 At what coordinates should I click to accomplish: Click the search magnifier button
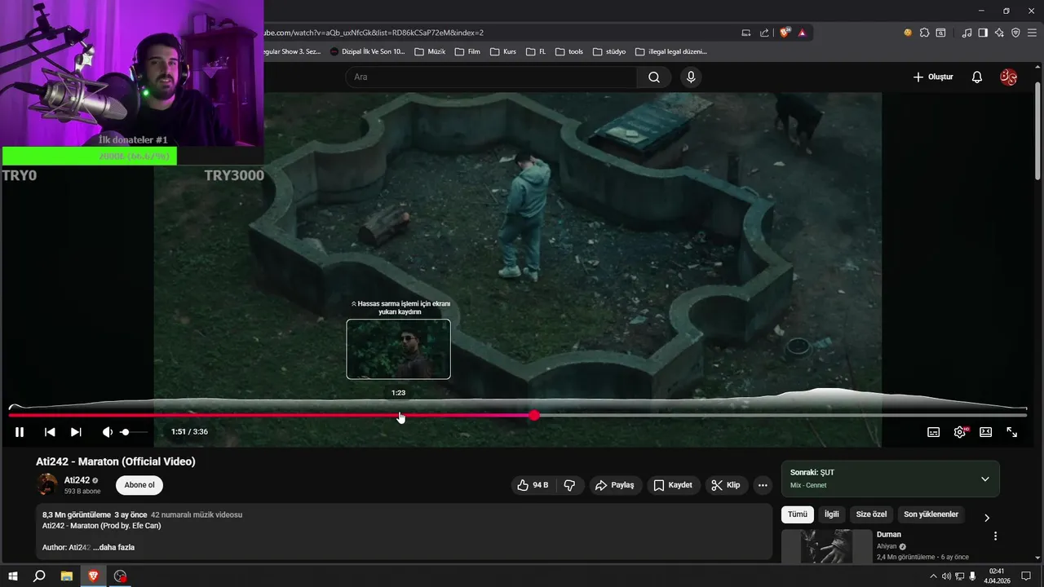coord(654,77)
